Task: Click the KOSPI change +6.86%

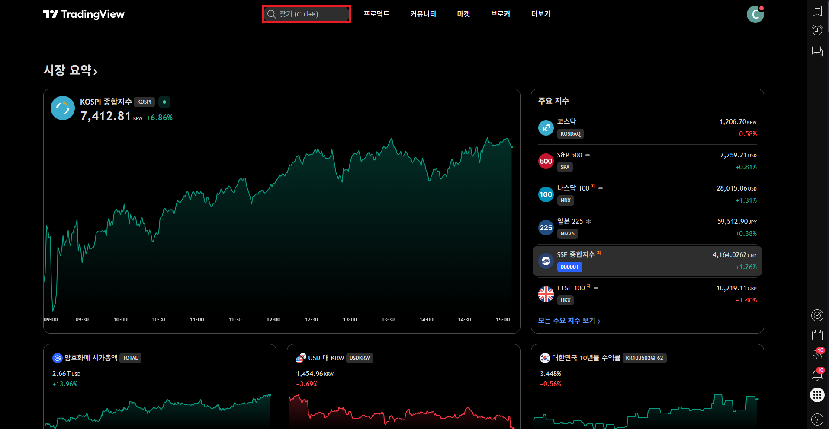Action: click(159, 118)
